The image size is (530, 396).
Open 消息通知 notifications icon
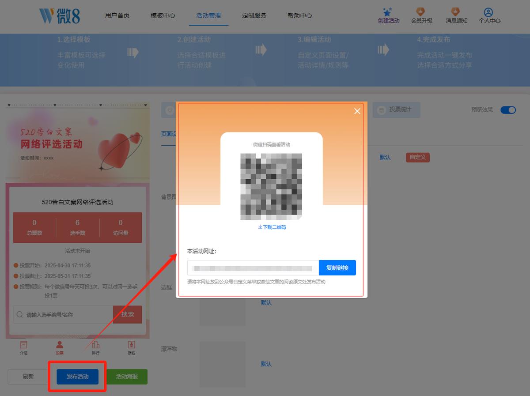pos(455,11)
